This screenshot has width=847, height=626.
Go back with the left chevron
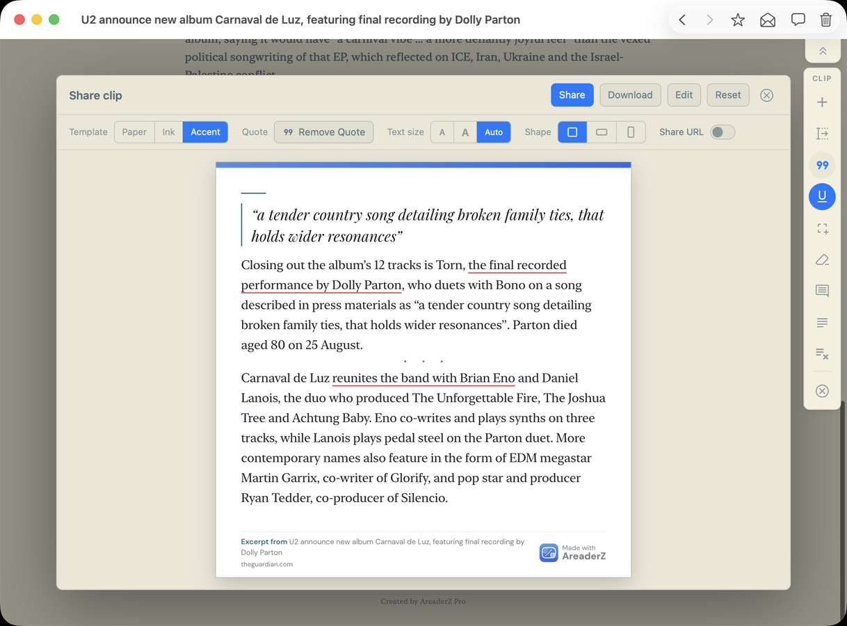tap(682, 20)
